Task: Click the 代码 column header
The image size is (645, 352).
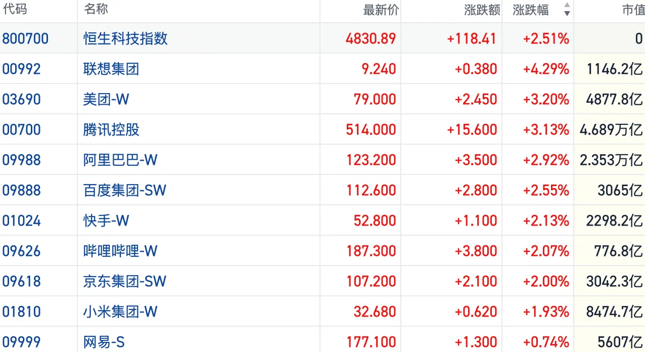Action: [15, 9]
